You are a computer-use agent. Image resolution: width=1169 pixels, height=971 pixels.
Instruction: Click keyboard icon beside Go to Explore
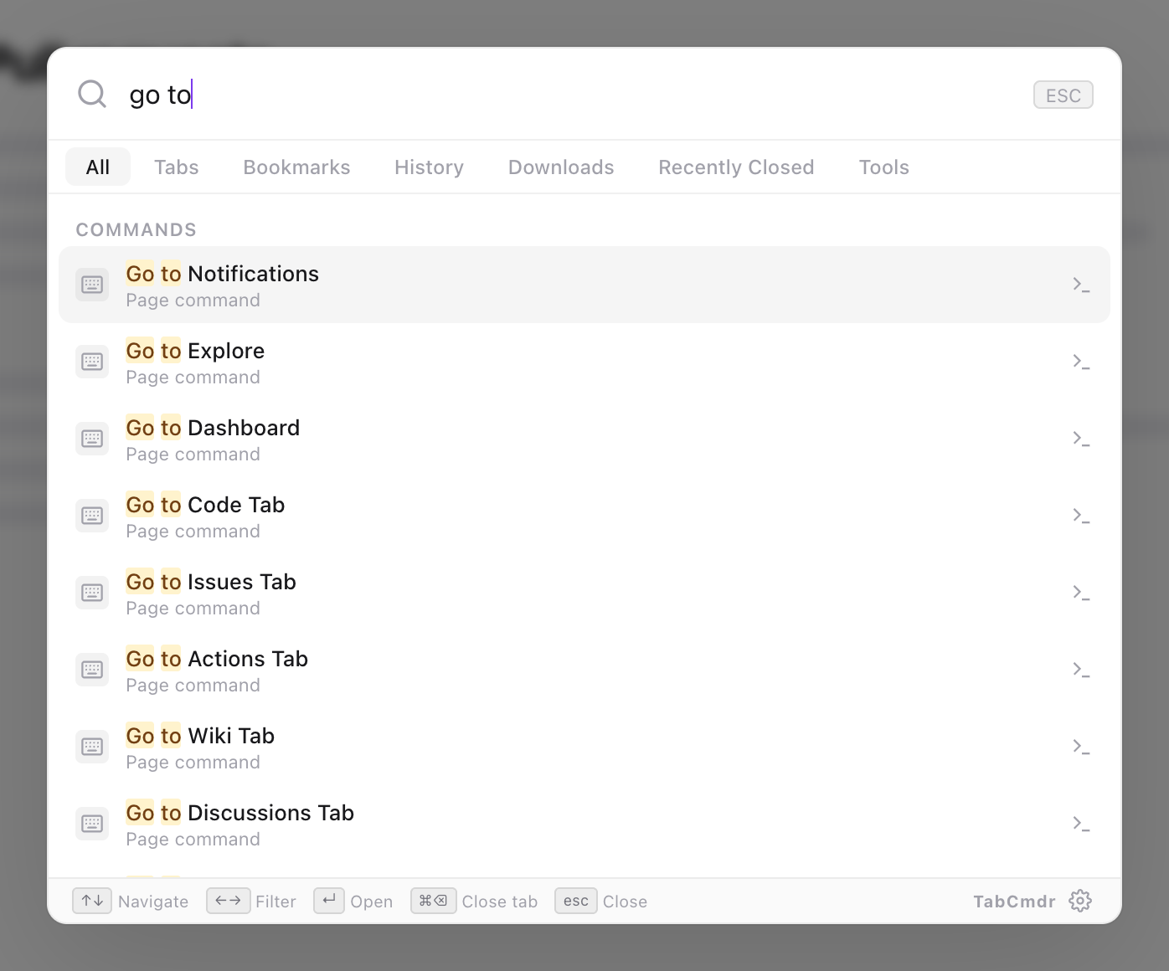(x=92, y=362)
